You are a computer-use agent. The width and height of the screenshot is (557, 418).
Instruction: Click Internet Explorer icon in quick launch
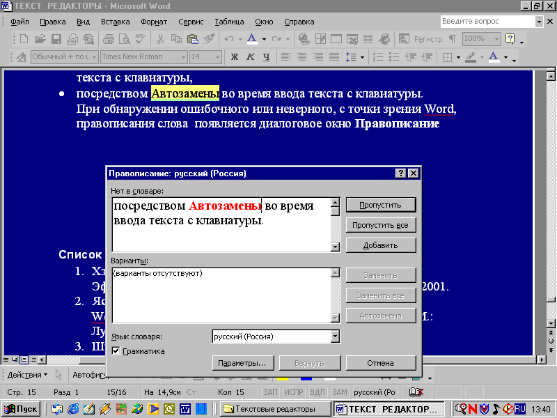[x=73, y=409]
